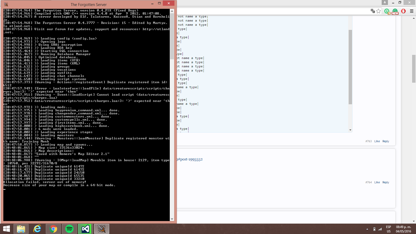
Task: Open the #763 post number link
Action: point(368,141)
